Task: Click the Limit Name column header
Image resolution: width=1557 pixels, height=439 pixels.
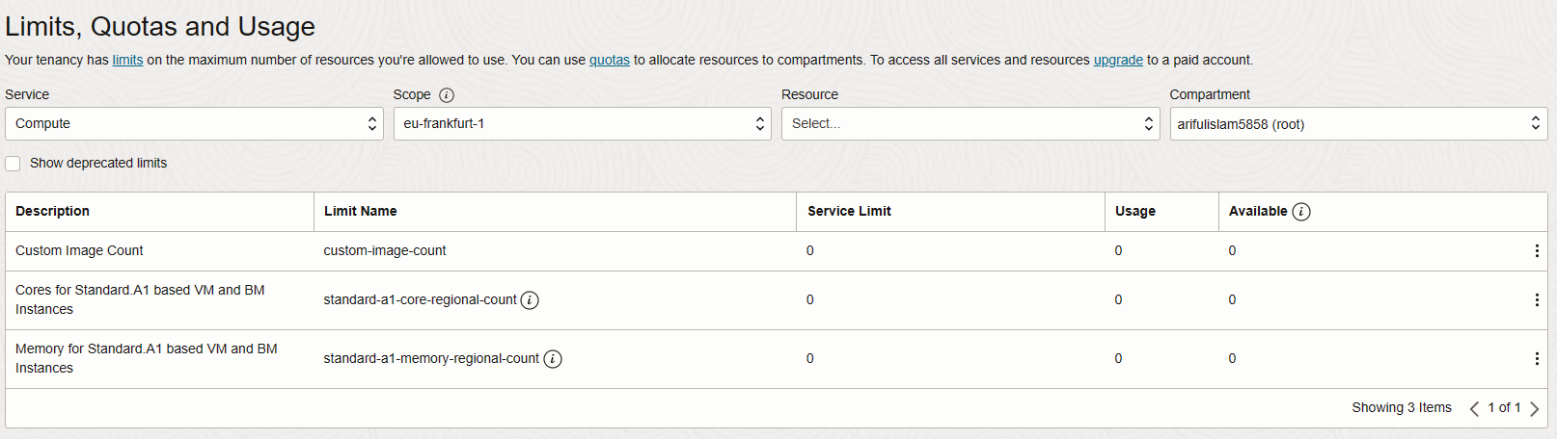Action: (x=360, y=211)
